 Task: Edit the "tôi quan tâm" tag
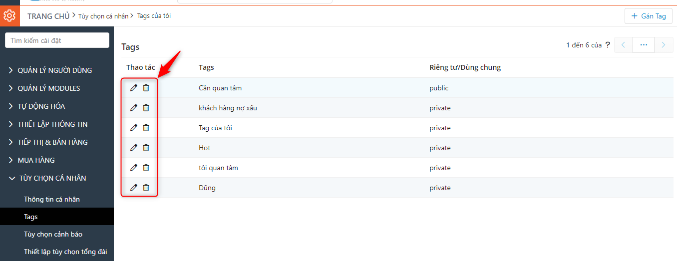[x=133, y=168]
